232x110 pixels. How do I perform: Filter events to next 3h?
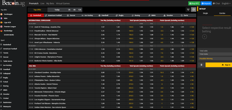pyautogui.click(x=69, y=10)
